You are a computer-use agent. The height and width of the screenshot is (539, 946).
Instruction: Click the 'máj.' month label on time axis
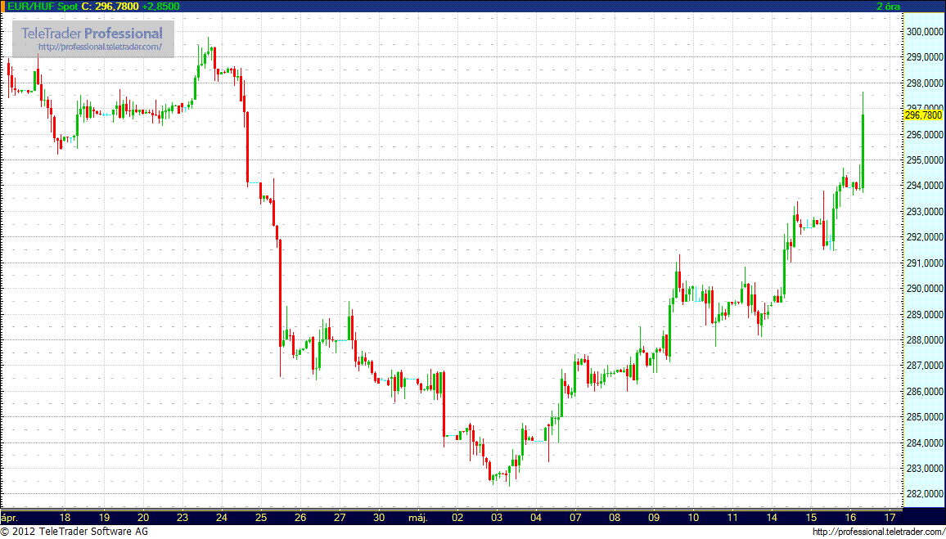pyautogui.click(x=418, y=517)
